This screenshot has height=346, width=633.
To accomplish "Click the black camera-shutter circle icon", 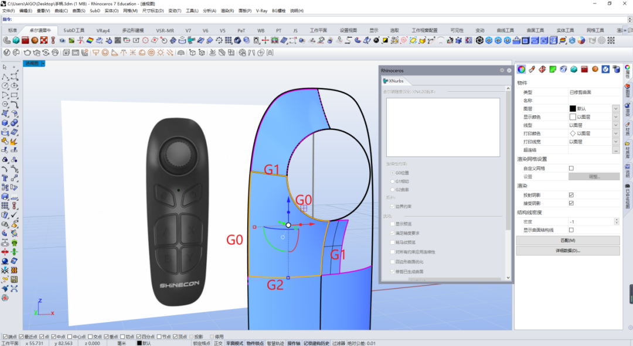I will (x=479, y=40).
